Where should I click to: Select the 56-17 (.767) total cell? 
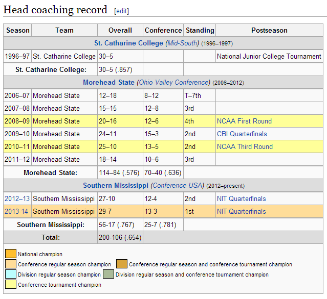coord(120,225)
